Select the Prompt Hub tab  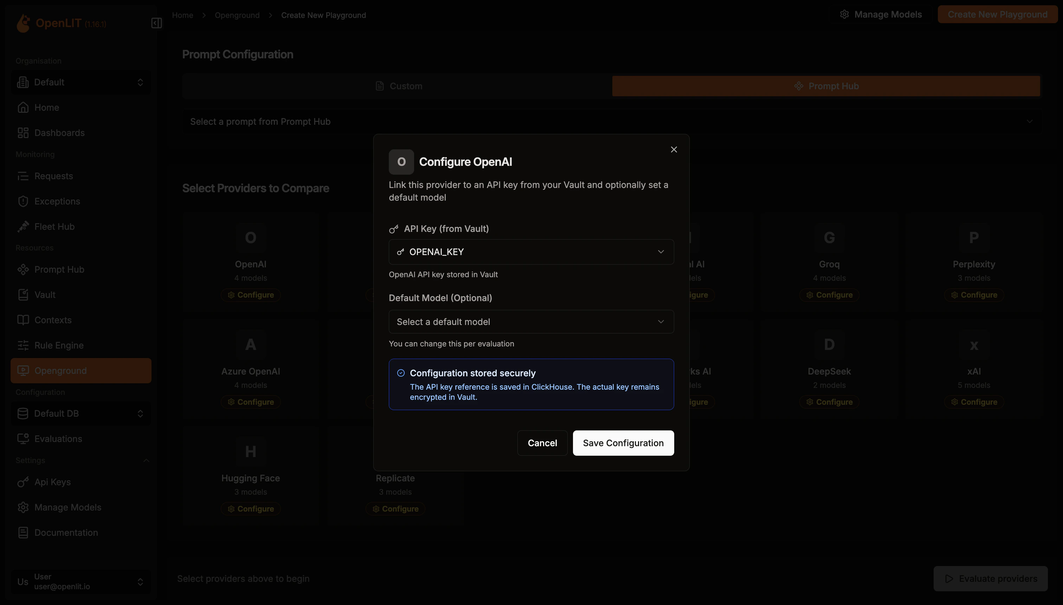pos(826,86)
